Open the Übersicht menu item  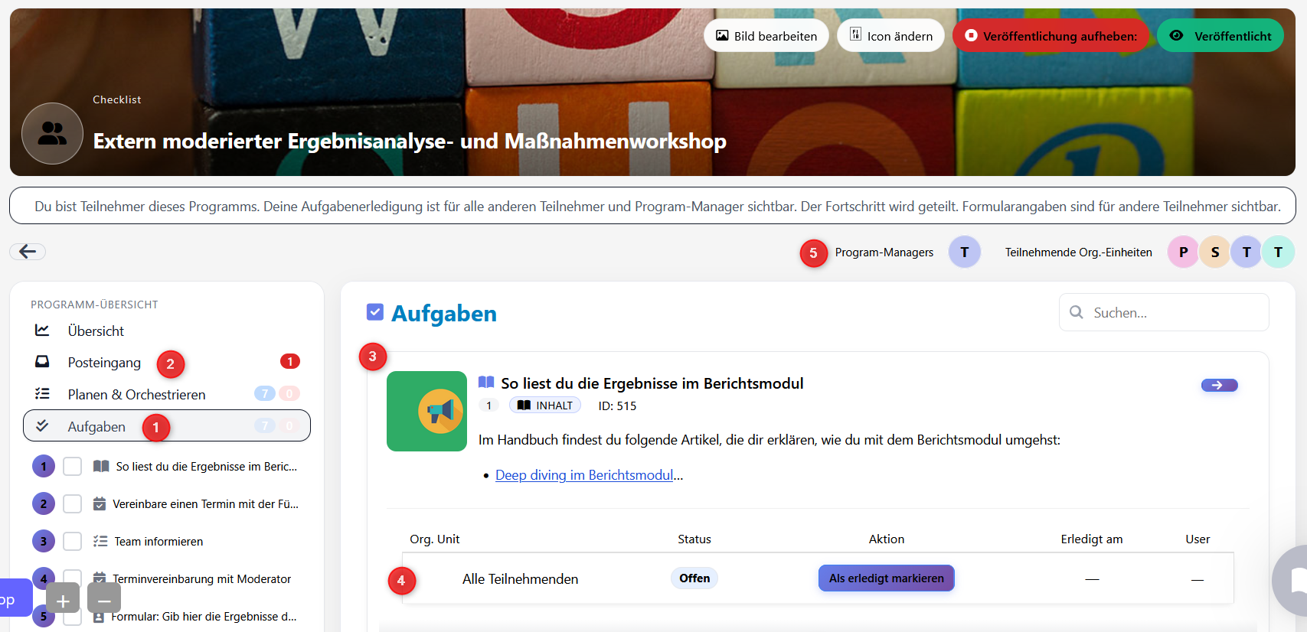click(x=96, y=331)
